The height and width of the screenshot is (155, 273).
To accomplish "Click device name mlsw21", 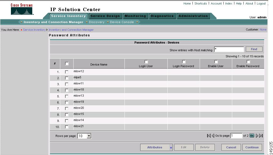I will [x=79, y=126].
